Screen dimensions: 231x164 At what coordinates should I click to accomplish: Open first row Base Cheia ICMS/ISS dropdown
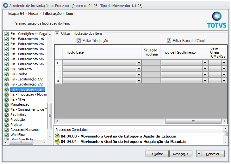[x=224, y=63]
